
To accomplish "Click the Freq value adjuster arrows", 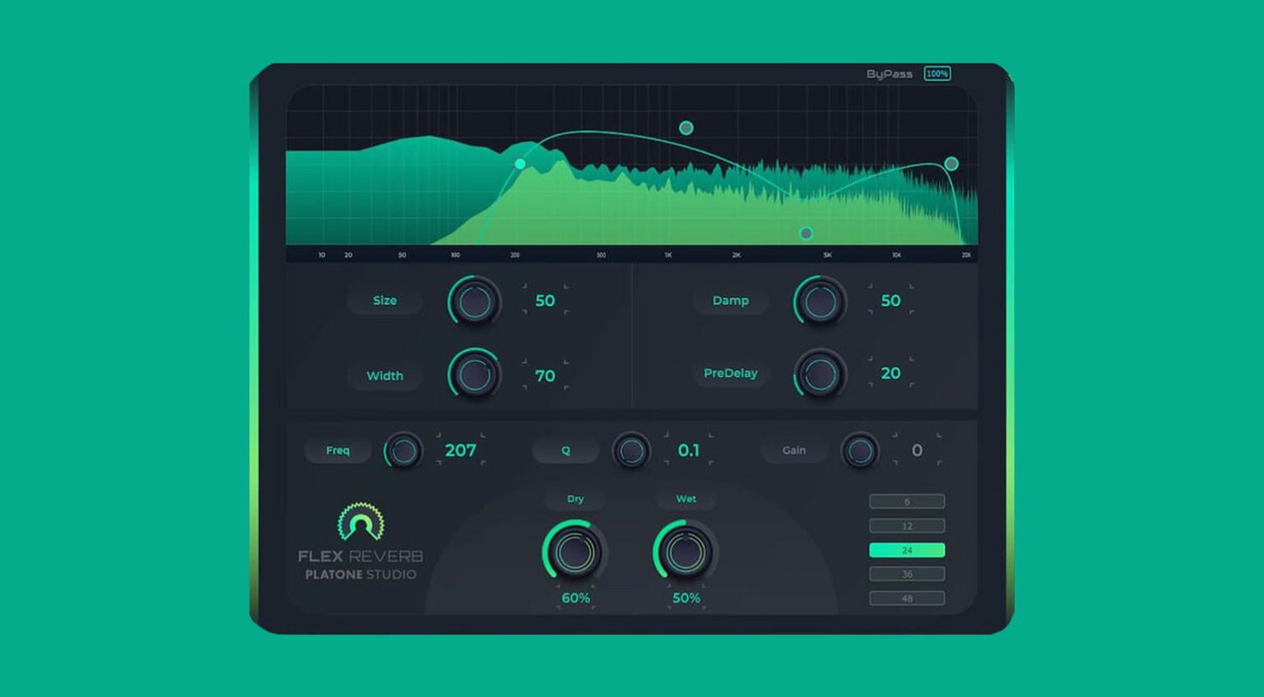I will coord(462,450).
